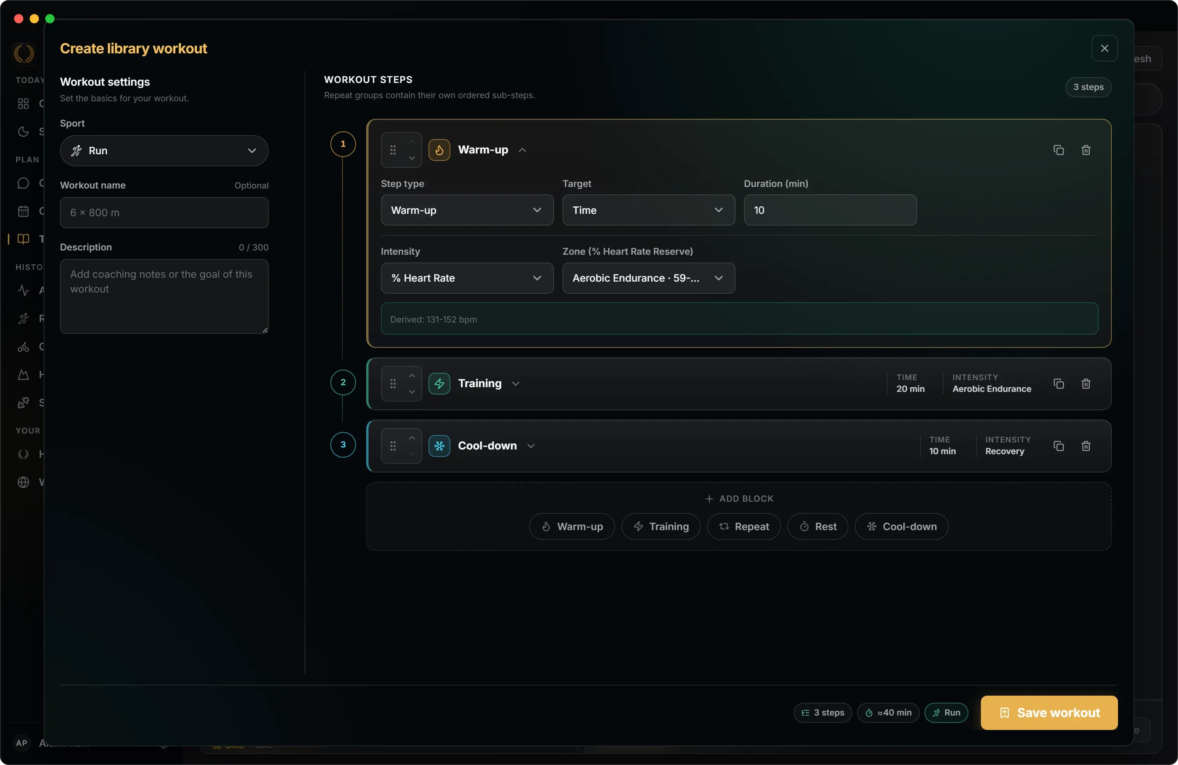Open the Zone dropdown showing Aerobic Endurance
Screen dimensions: 1178x765
tap(648, 278)
